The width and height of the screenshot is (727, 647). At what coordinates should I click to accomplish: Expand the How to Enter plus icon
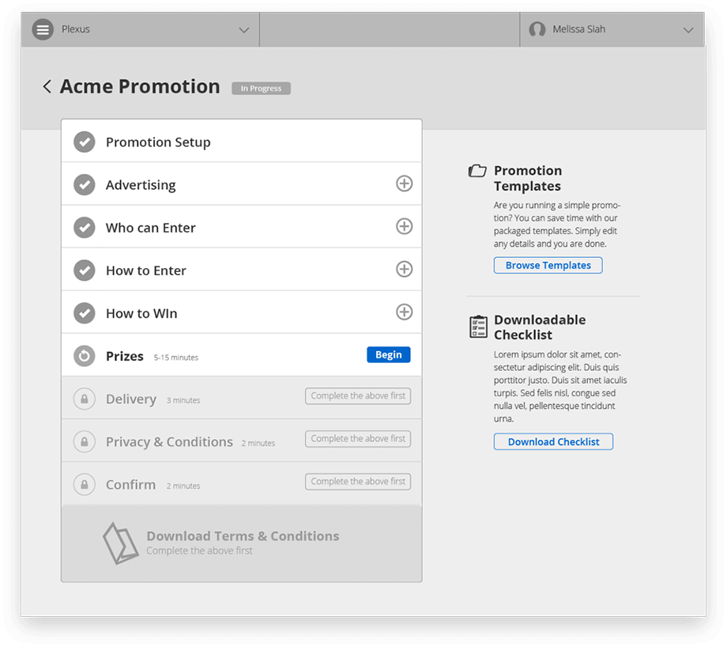point(405,269)
